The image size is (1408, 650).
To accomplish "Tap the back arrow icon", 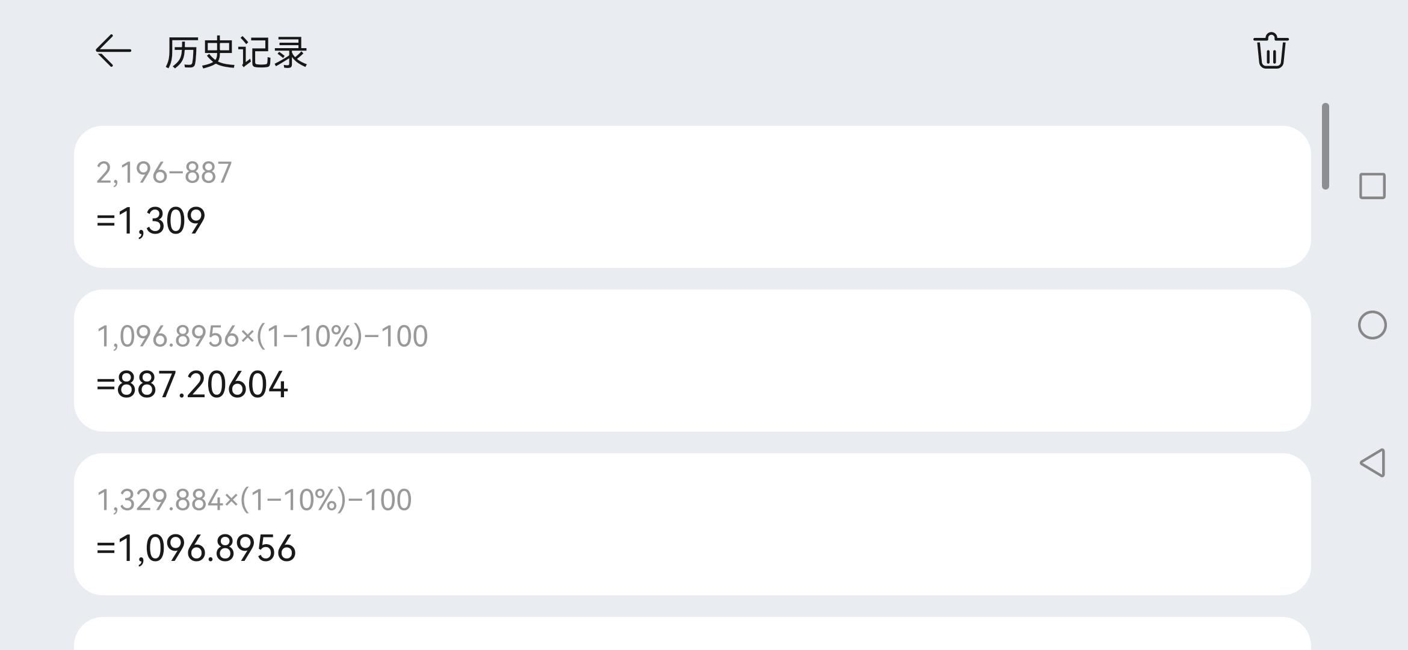I will coord(113,51).
